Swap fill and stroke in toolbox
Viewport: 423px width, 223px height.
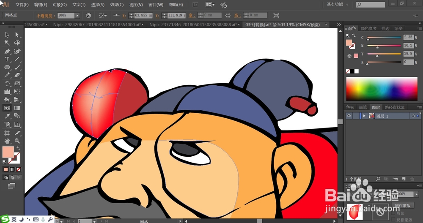tap(18, 148)
